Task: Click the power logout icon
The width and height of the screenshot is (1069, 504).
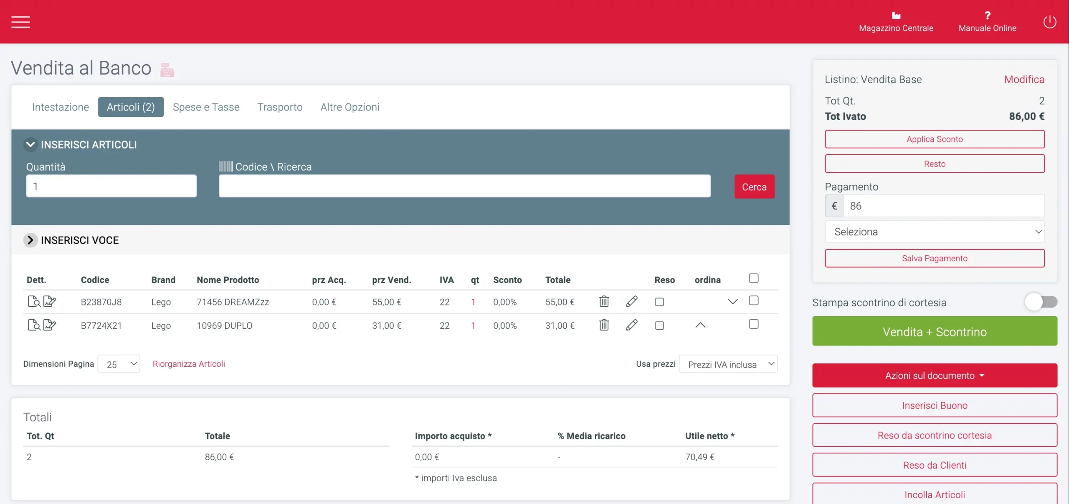Action: point(1049,22)
